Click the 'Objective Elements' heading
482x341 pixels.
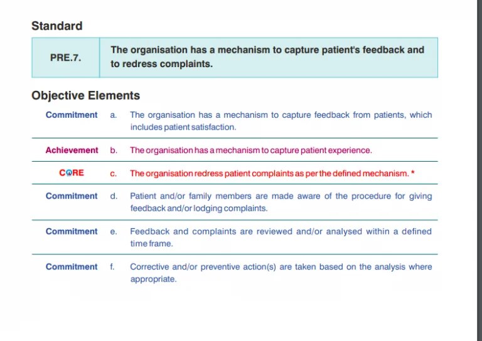pos(85,96)
